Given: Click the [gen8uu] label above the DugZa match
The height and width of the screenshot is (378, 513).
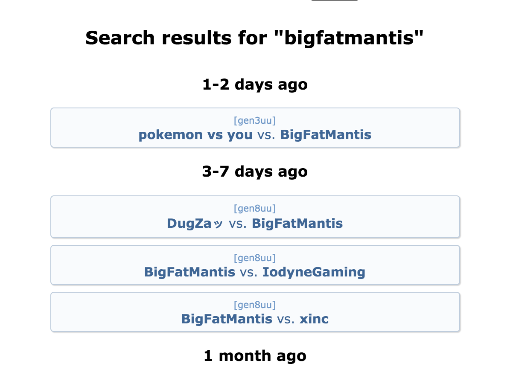Looking at the screenshot, I should pyautogui.click(x=255, y=209).
